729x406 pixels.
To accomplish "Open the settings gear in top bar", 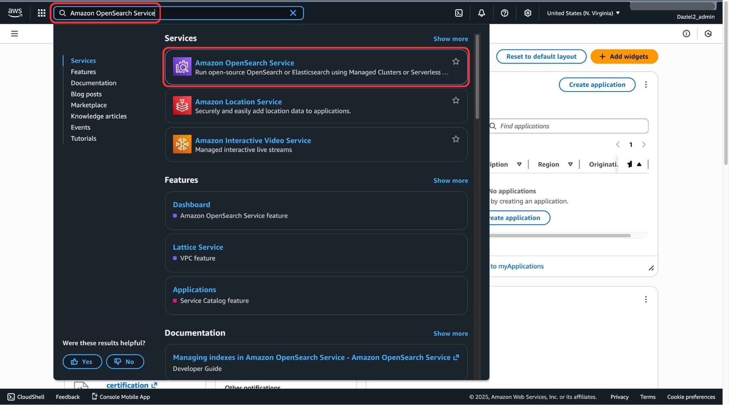I will click(527, 13).
